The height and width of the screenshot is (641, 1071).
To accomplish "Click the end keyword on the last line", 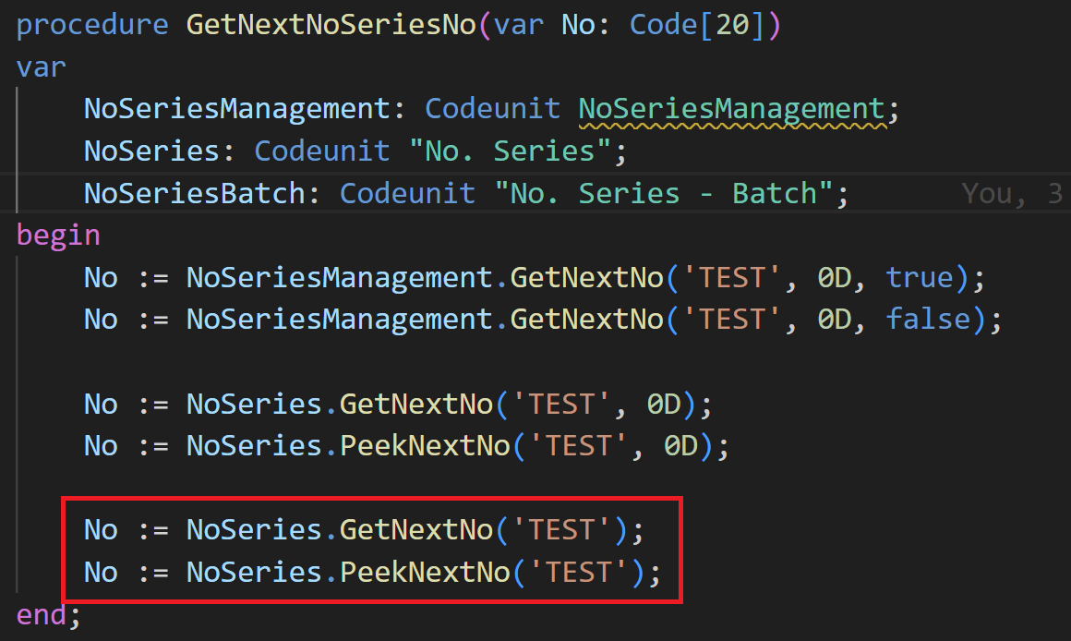I will pyautogui.click(x=42, y=614).
